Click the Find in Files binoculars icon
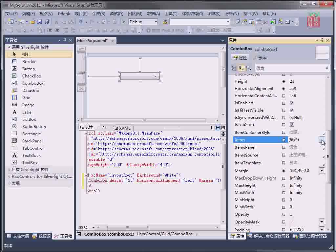 (x=165, y=22)
